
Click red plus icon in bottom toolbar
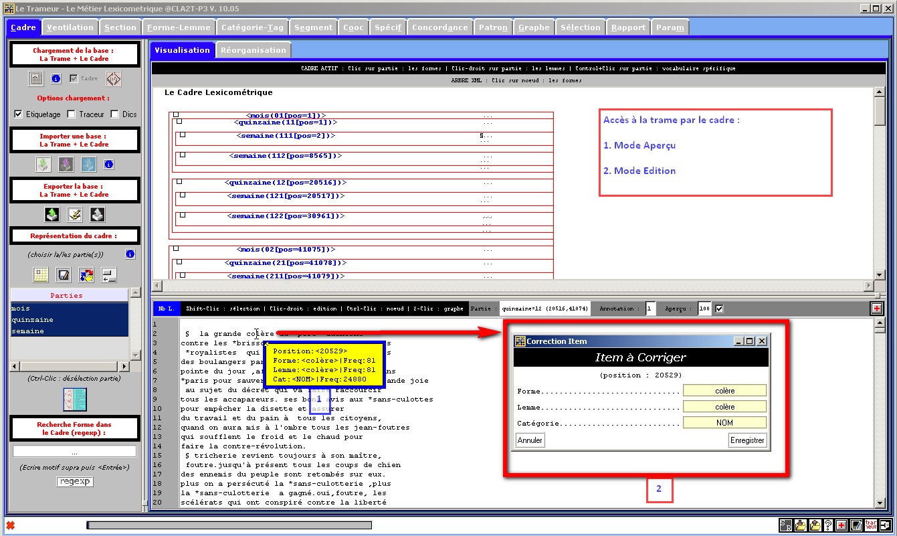coord(841,525)
